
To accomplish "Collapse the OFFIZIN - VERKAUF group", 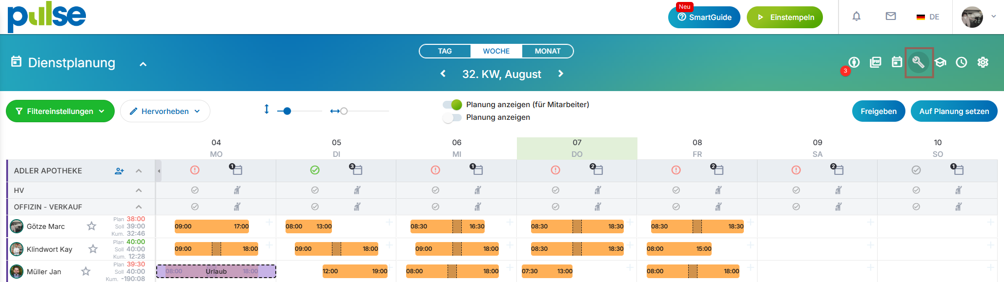I will (139, 207).
